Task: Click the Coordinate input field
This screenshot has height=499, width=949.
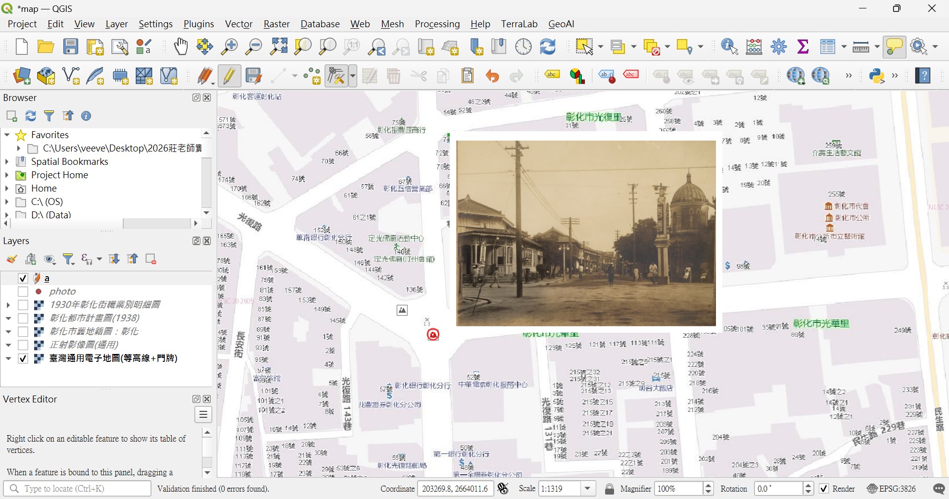Action: [x=455, y=489]
